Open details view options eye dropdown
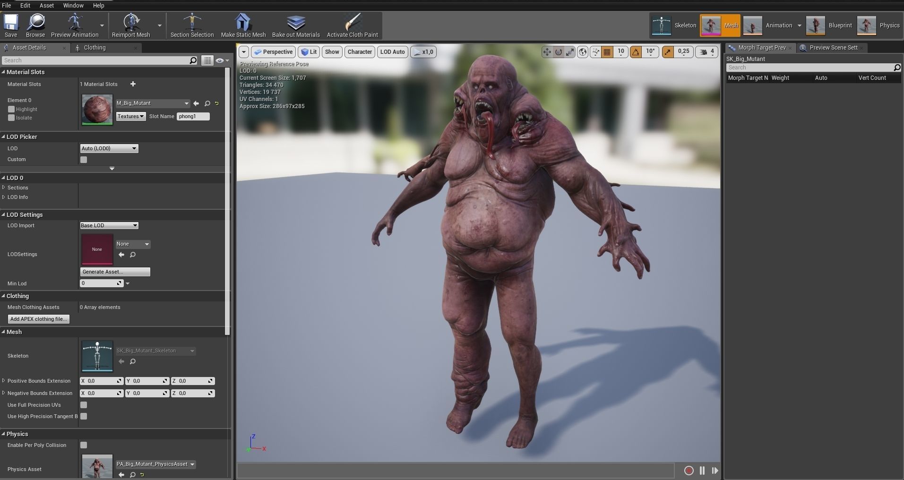The image size is (904, 480). tap(222, 60)
